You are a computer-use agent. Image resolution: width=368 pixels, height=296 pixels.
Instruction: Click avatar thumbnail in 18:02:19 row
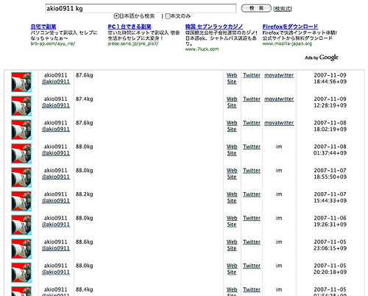[21, 130]
